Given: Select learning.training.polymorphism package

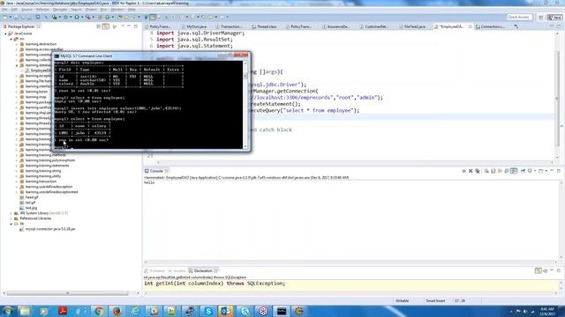Looking at the screenshot, I should [x=50, y=160].
